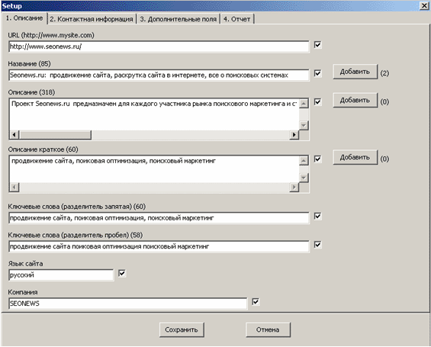The image size is (431, 347).
Task: Click into the URL input field
Action: [x=159, y=47]
